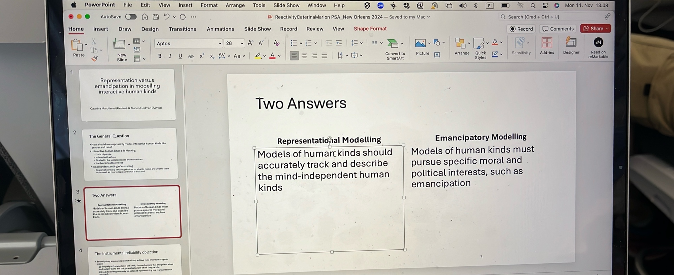This screenshot has width=674, height=275.
Task: Click the Paste clipboard icon
Action: coord(77,45)
